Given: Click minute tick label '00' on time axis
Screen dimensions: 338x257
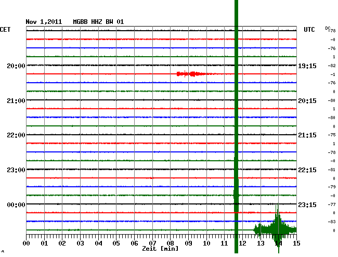Looking at the screenshot, I should (27, 243).
